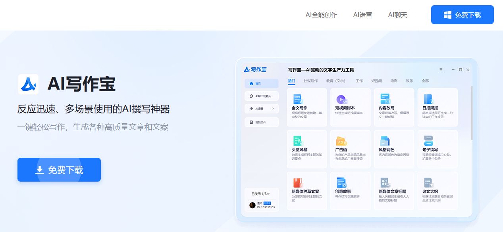Click the ID: 163530155 text
Screen dimensions: 503x232
266,207
